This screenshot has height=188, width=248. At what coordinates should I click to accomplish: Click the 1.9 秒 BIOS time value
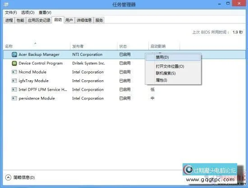[x=238, y=32]
